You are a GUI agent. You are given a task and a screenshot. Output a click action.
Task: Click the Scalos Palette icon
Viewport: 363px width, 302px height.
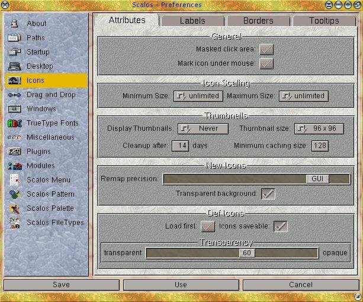[15, 208]
